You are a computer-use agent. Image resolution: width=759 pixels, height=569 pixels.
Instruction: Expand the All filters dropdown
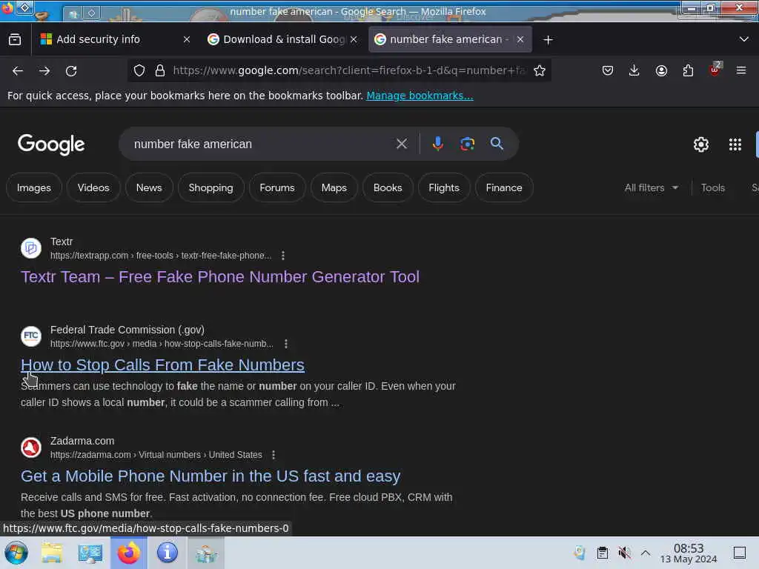(x=652, y=187)
